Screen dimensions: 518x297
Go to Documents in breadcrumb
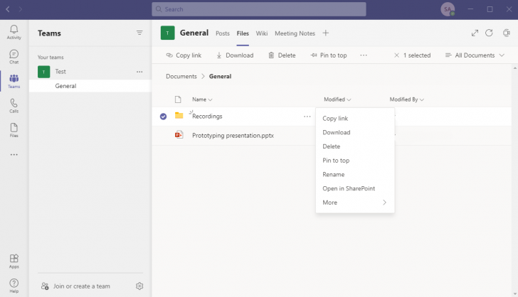[x=181, y=76]
